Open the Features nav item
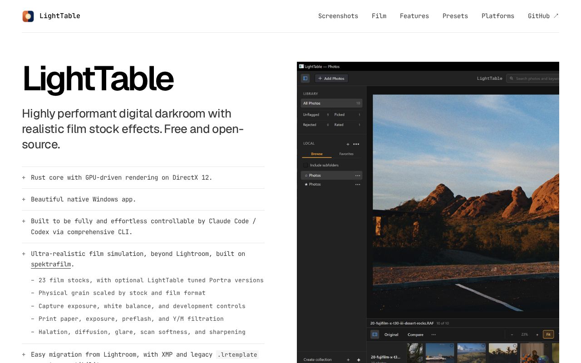The width and height of the screenshot is (581, 363). [414, 16]
